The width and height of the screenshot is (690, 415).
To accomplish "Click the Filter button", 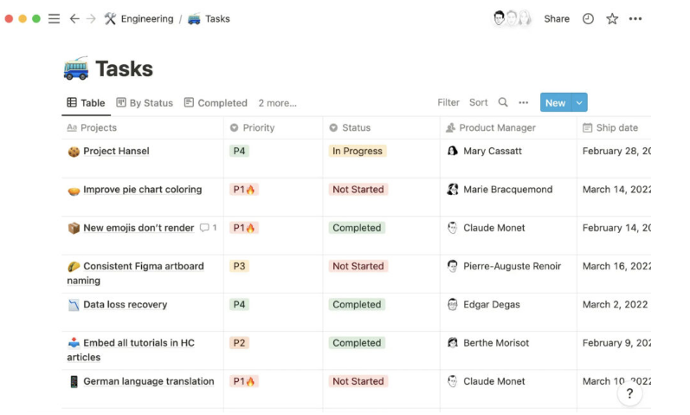I will pyautogui.click(x=448, y=102).
